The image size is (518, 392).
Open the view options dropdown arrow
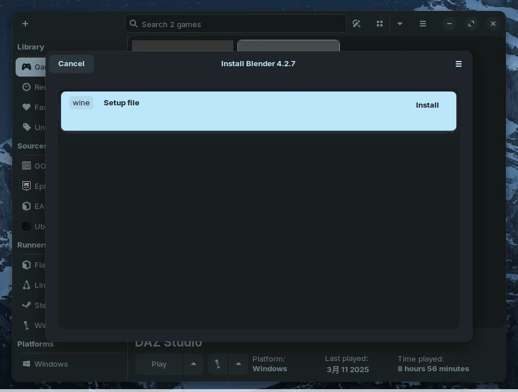pos(400,24)
